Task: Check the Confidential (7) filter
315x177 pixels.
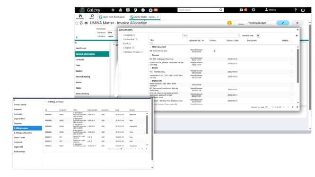Action: pos(121,39)
